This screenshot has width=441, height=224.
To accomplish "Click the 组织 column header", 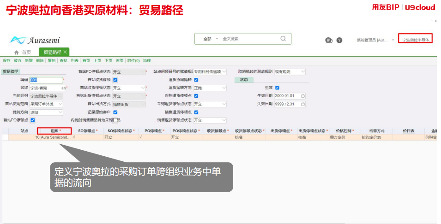I will click(x=56, y=131).
